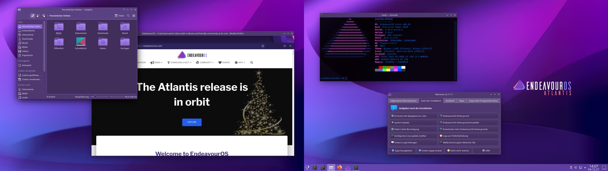Image resolution: width=608 pixels, height=171 pixels.
Task: Expand the INFO dropdown on the website
Action: click(240, 62)
